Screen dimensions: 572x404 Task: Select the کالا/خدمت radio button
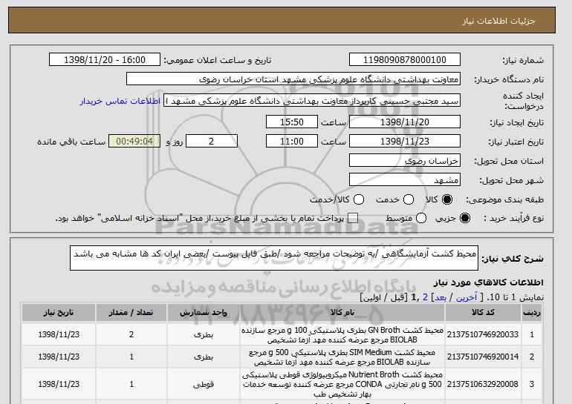tap(359, 199)
